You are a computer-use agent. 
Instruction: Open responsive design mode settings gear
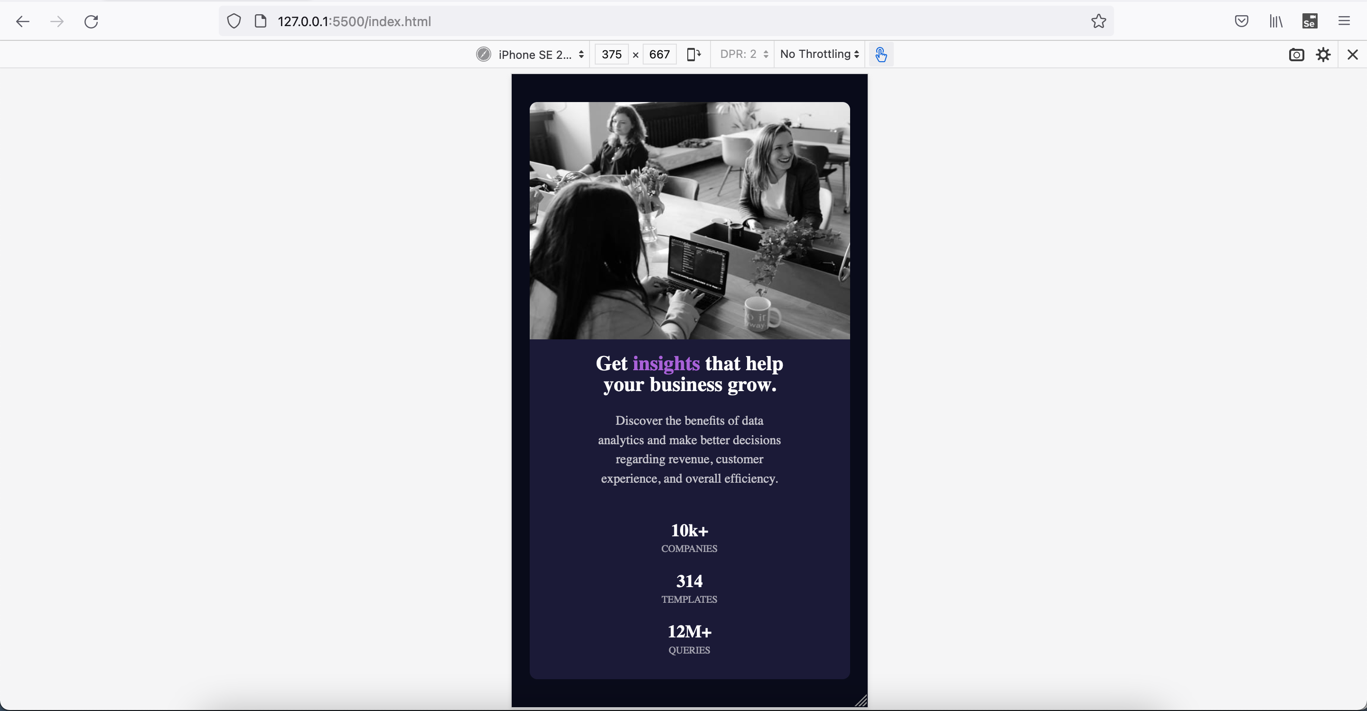point(1323,54)
